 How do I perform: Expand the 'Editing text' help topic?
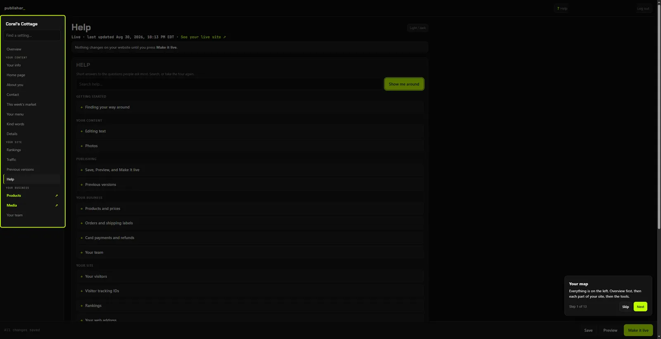click(x=250, y=131)
